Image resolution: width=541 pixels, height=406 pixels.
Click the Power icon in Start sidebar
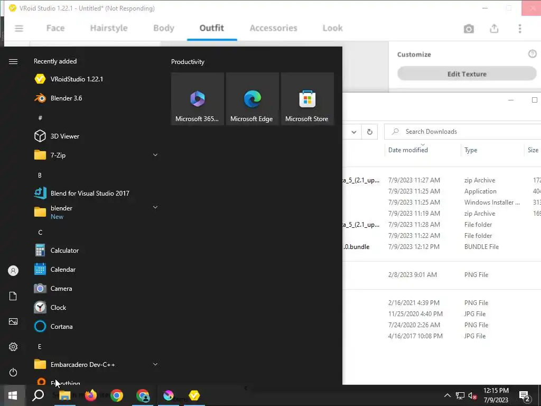coord(13,372)
